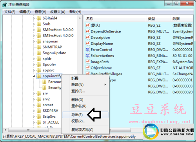Open the 文件(F) menu
Screen dimensions: 196x142
[x=10, y=12]
